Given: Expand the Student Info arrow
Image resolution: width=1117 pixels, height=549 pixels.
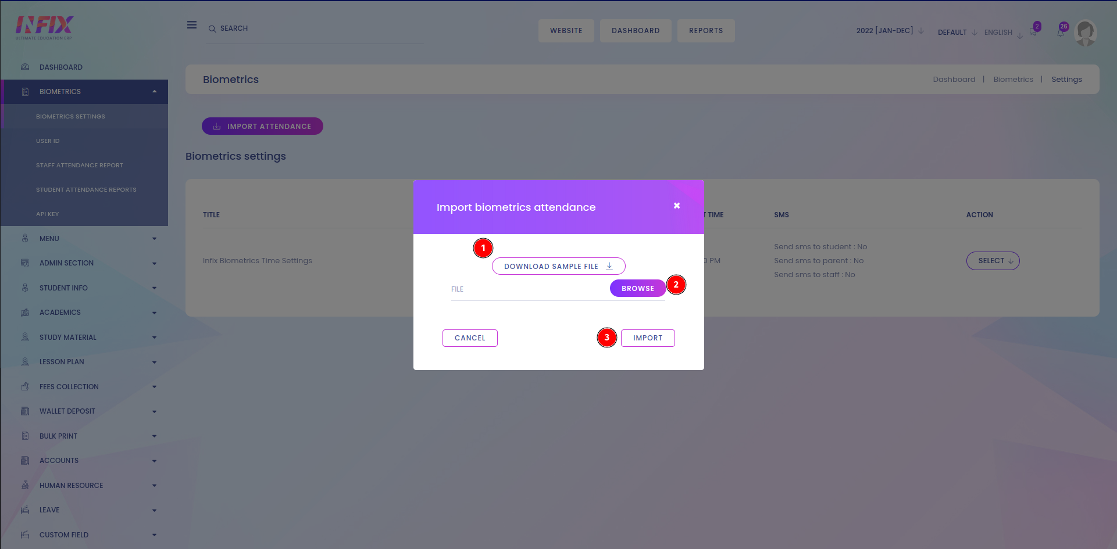Looking at the screenshot, I should click(155, 288).
